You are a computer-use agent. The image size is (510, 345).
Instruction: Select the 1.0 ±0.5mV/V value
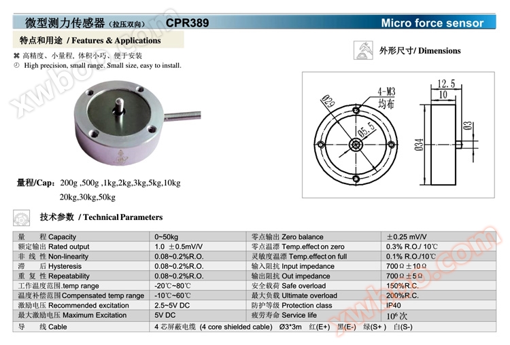(178, 247)
